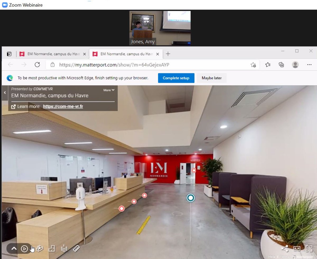Open Edge Settings and more (three dots)
Viewport: 317px width, 259px height.
(309, 65)
